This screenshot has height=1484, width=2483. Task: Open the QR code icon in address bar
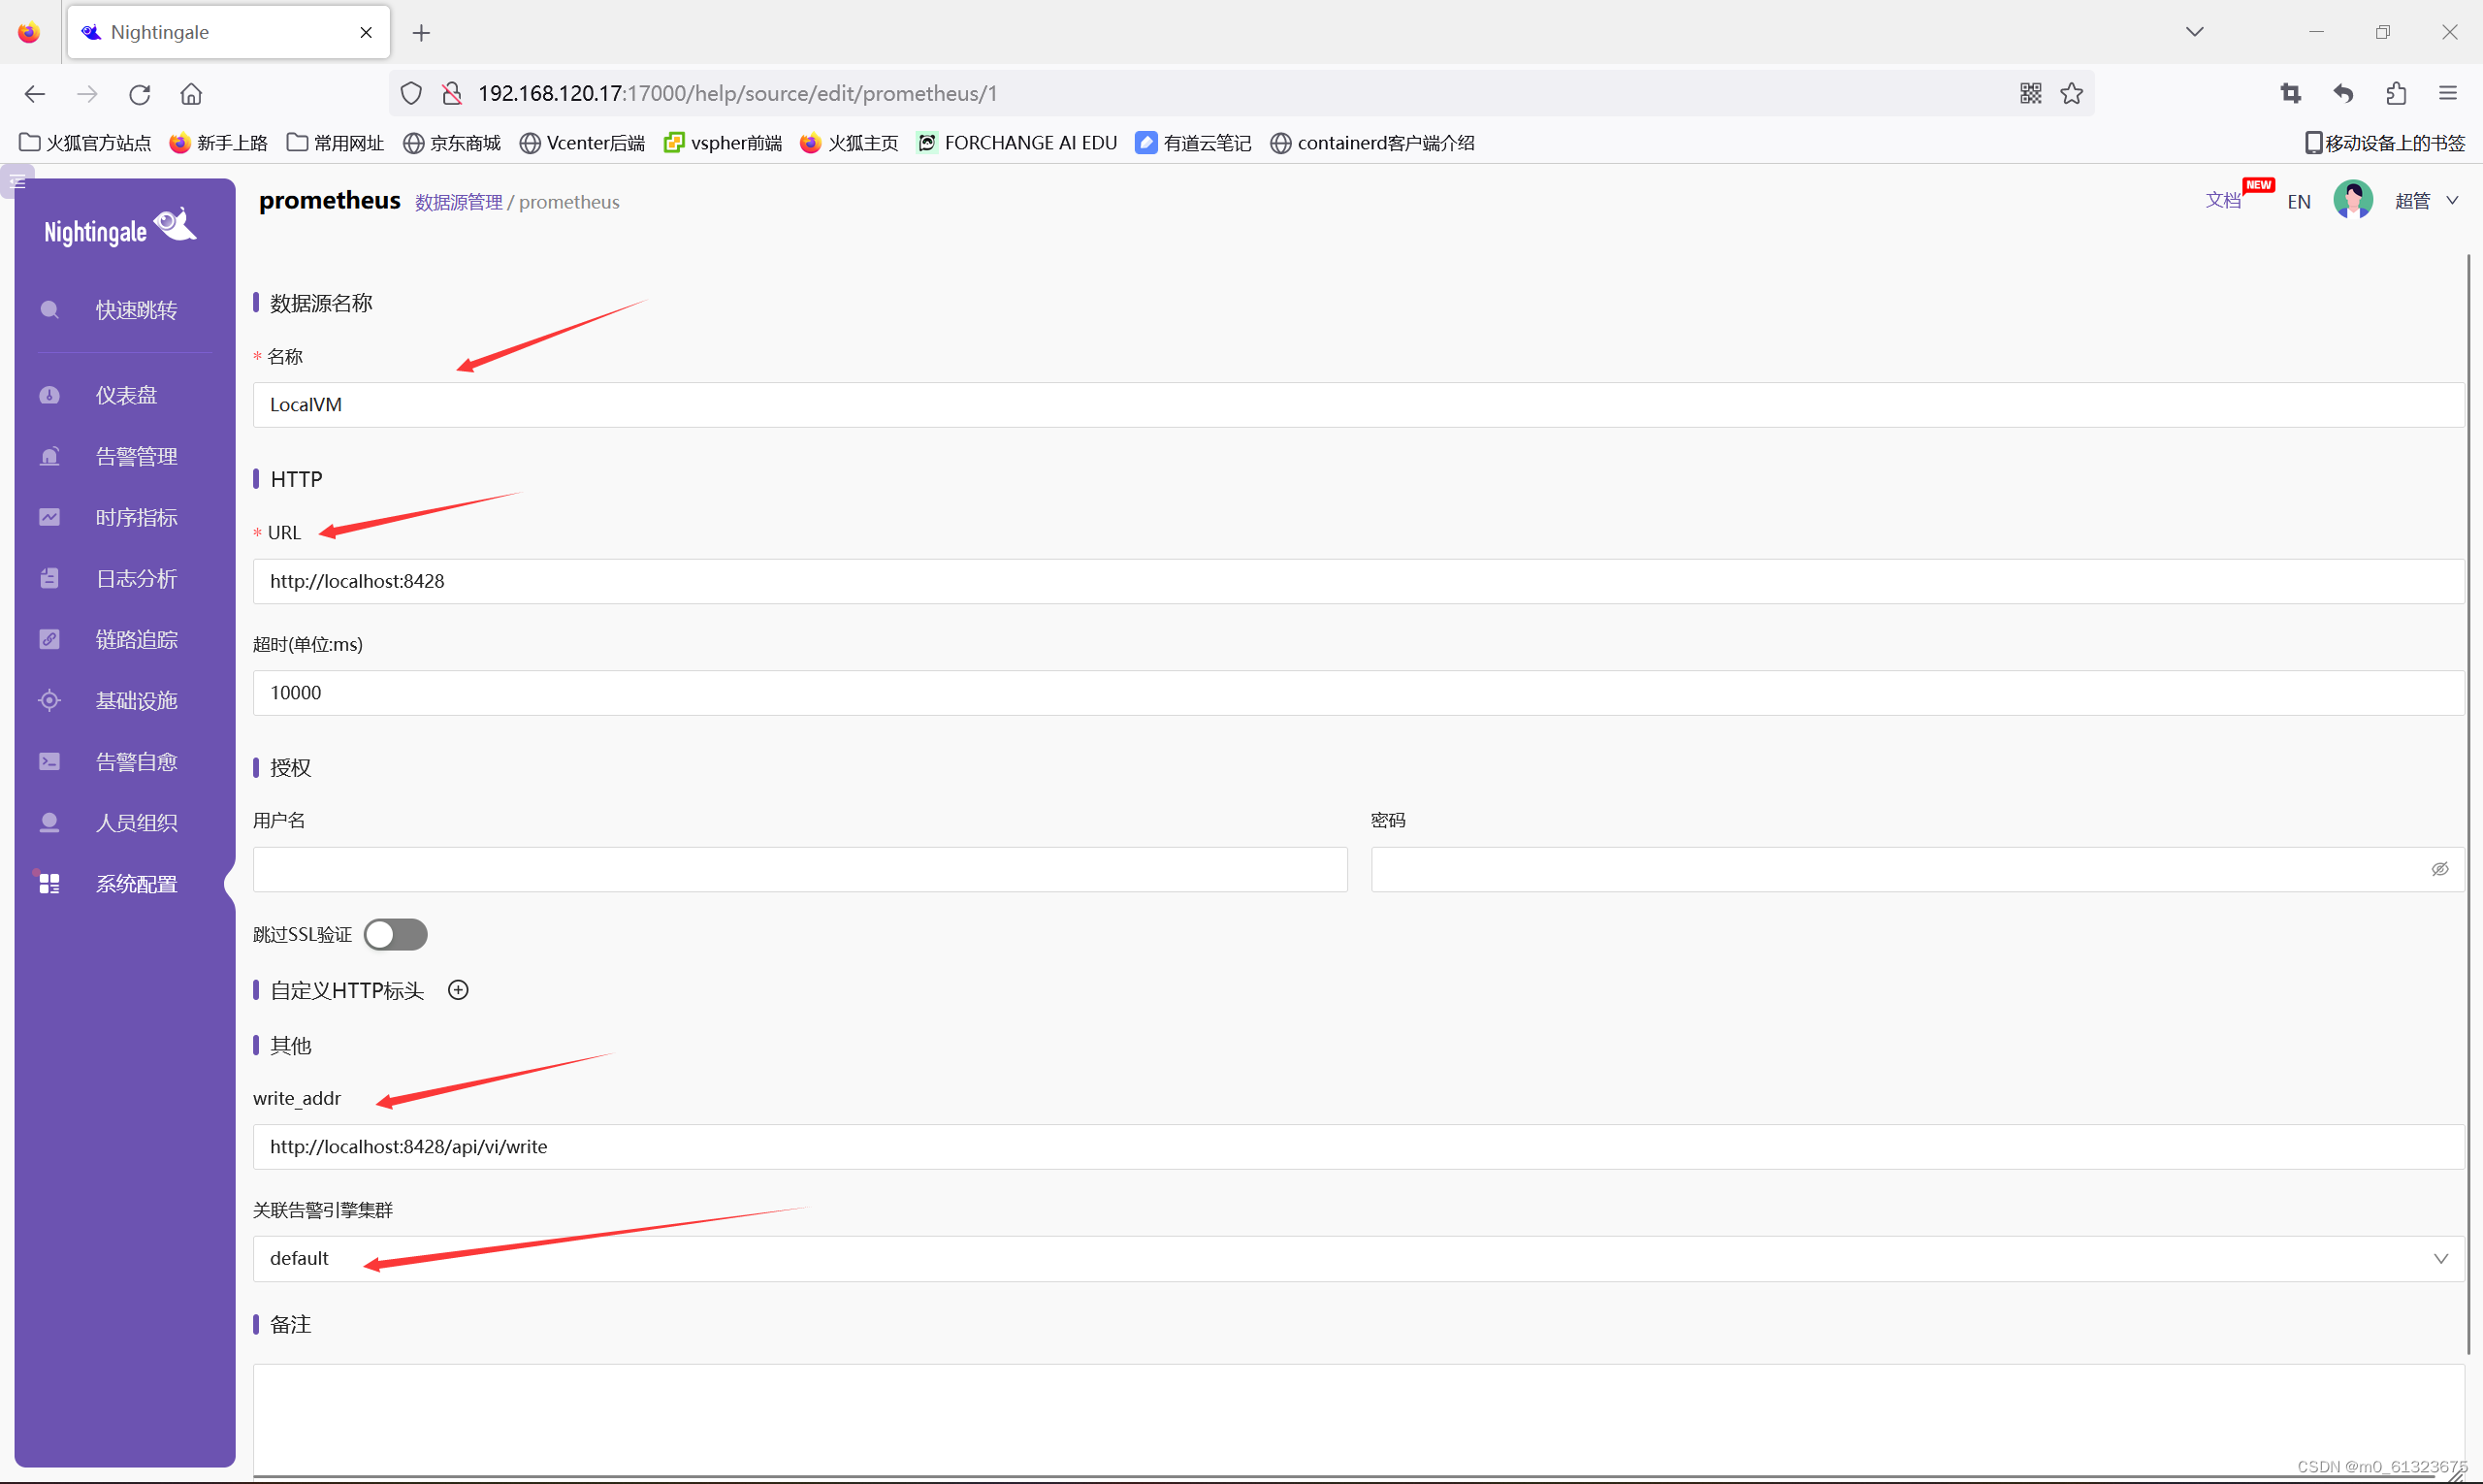pos(2030,93)
